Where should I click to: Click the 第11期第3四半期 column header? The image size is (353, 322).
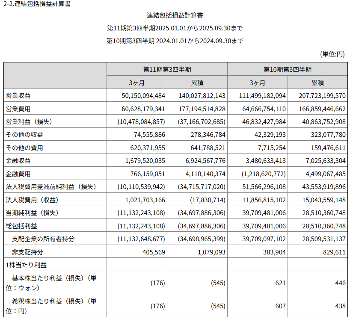167,69
